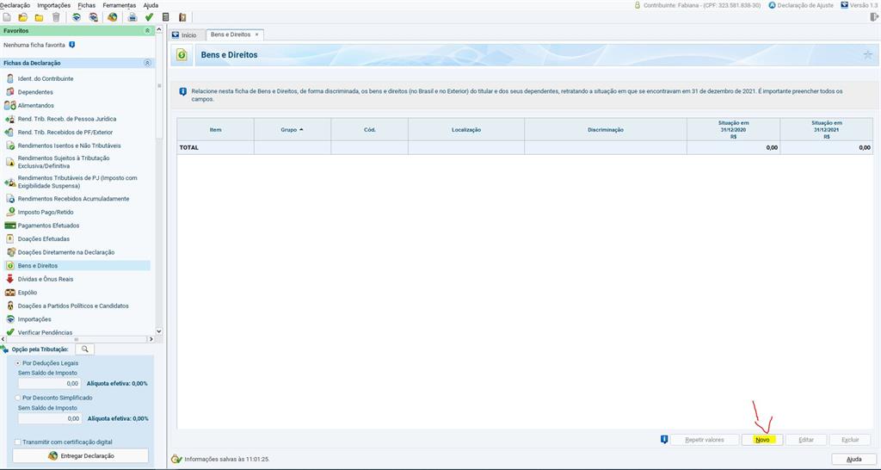The height and width of the screenshot is (470, 881).
Task: Click the printer icon in toolbar
Action: [132, 17]
